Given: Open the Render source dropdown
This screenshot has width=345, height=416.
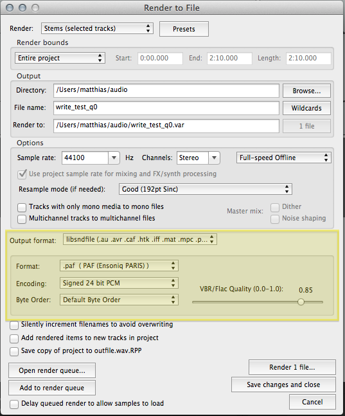Looking at the screenshot, I should click(97, 28).
